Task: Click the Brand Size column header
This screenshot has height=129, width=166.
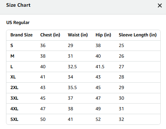Action: click(22, 35)
